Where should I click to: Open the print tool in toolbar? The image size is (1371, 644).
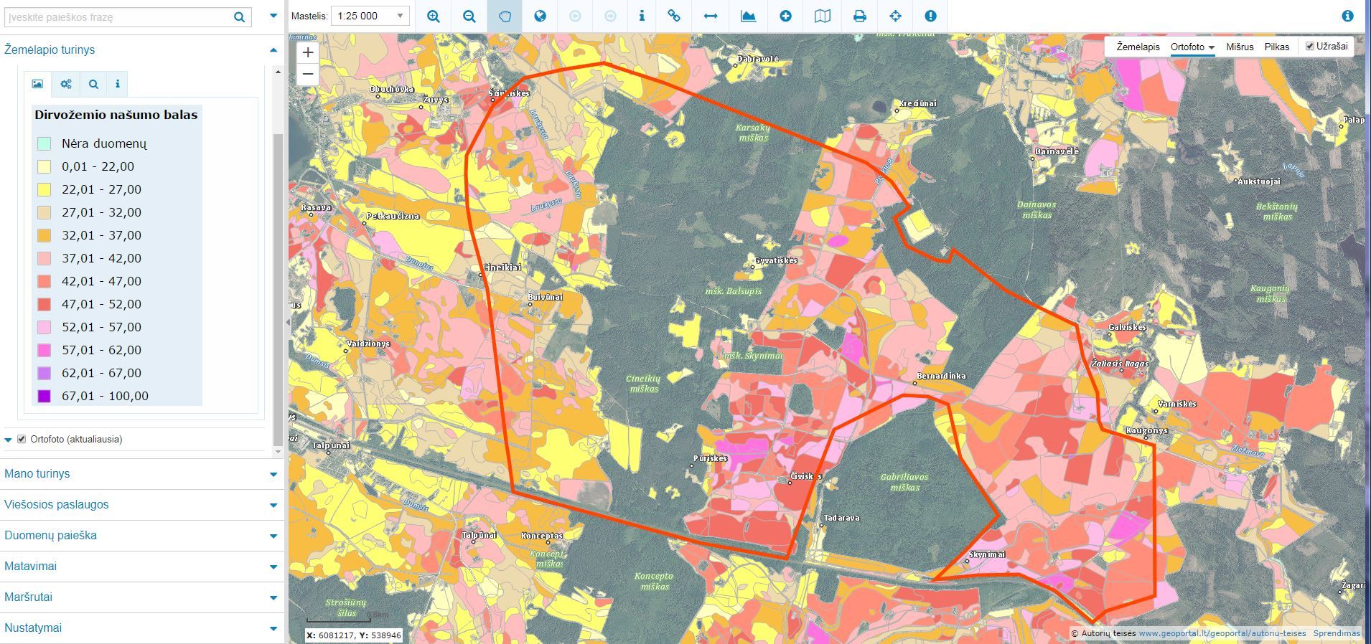tap(859, 16)
